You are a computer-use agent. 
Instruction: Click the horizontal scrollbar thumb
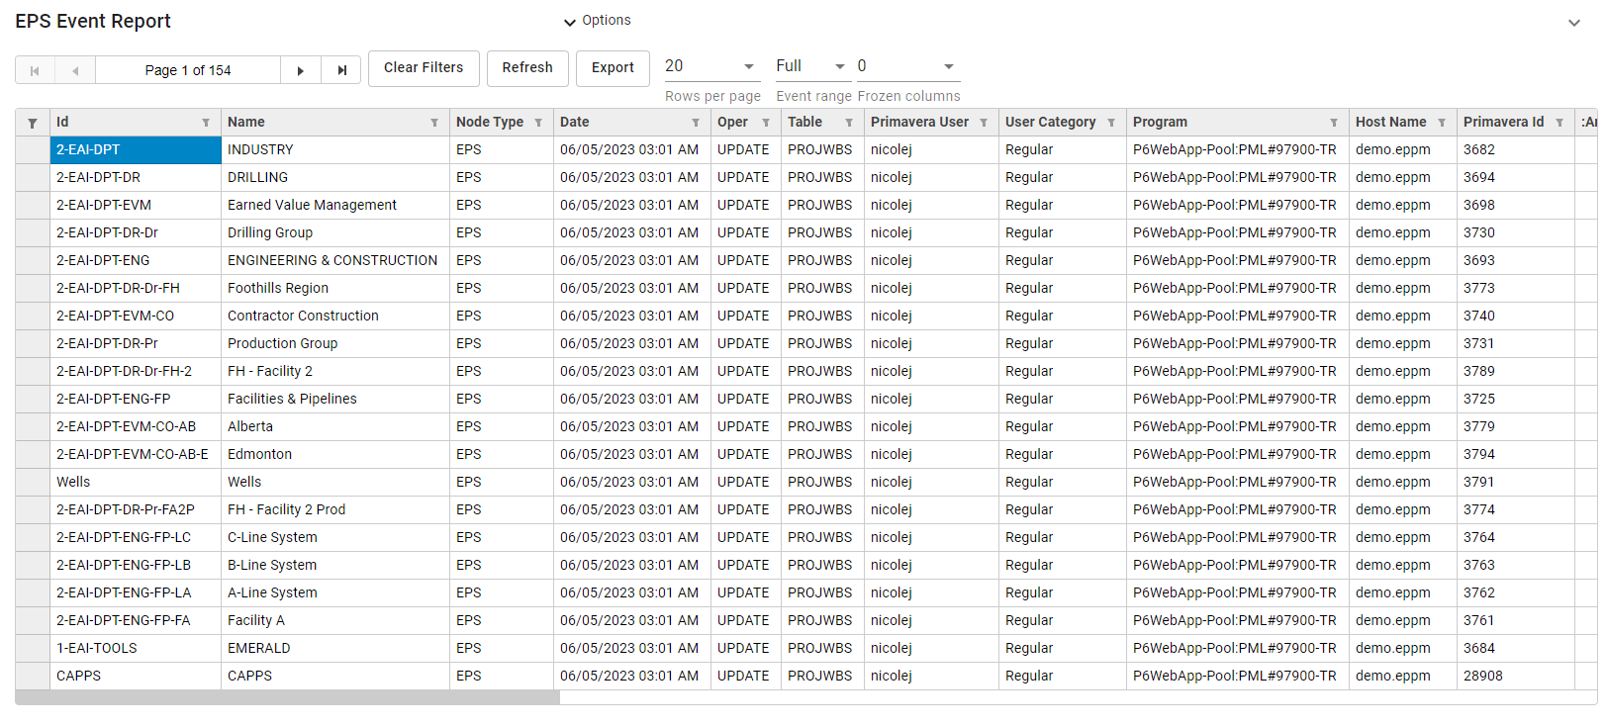[288, 697]
